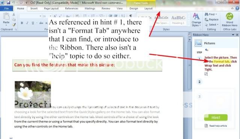Image resolution: width=240 pixels, height=139 pixels.
Task: Click the Shrink Font icon
Action: [x=60, y=16]
